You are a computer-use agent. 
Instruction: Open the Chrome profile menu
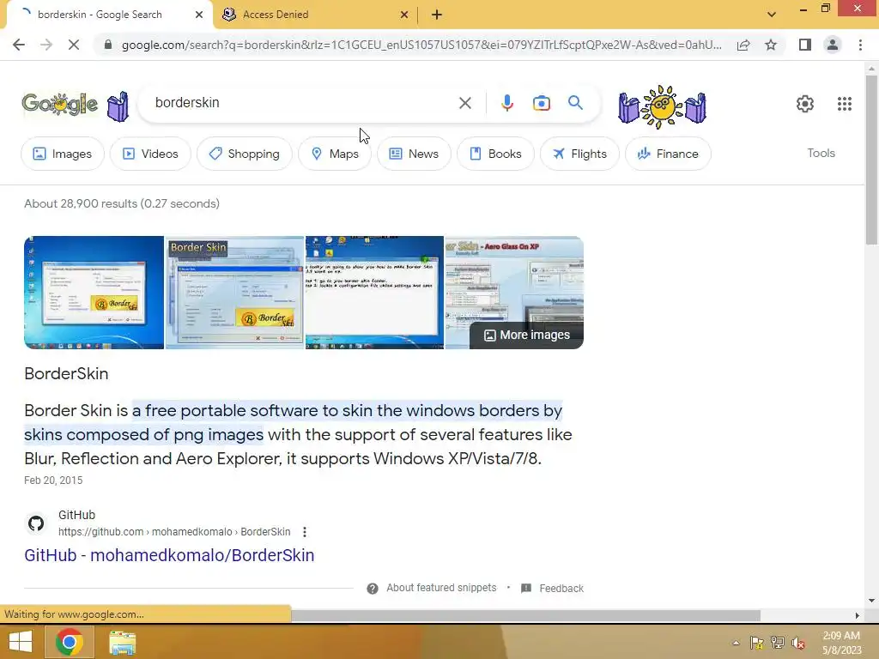(833, 45)
